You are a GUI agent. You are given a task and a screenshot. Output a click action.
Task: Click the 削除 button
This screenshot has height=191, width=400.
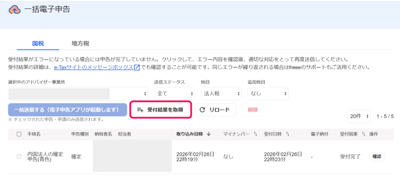point(253,110)
